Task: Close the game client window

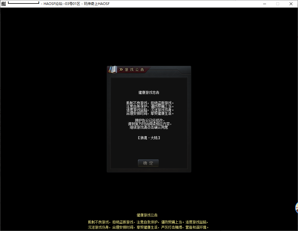Action: pos(291,4)
